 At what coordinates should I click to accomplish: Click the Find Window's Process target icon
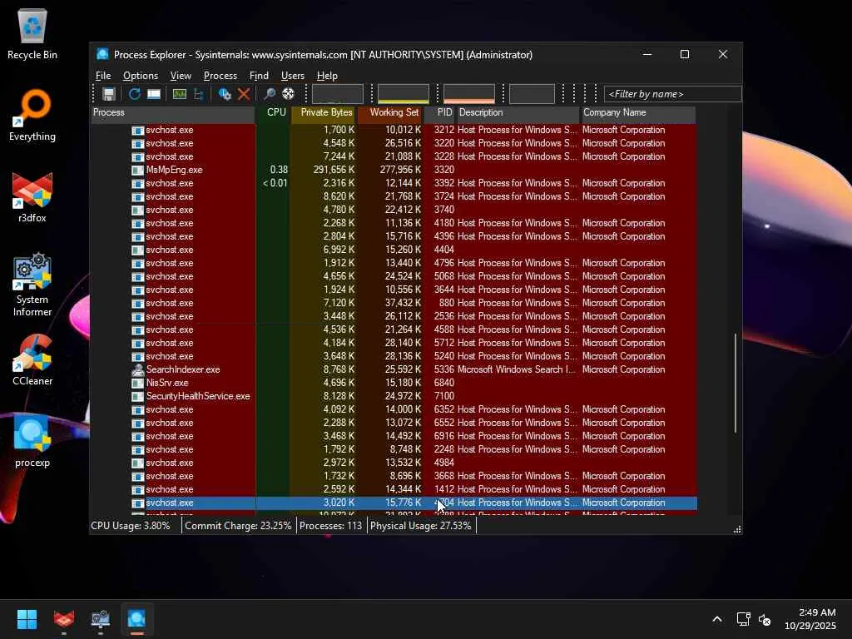(288, 94)
